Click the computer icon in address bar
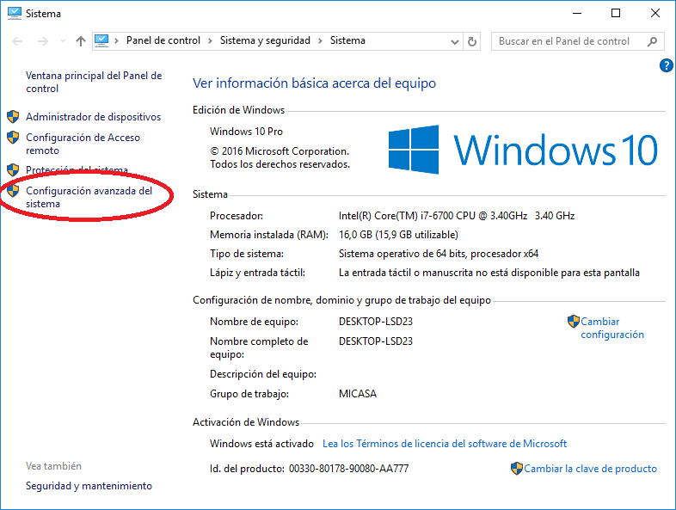 [101, 40]
